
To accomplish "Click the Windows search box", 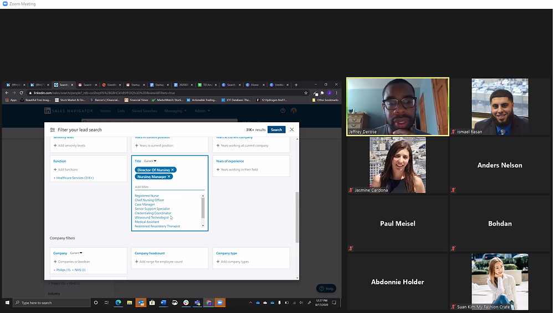I will point(52,302).
